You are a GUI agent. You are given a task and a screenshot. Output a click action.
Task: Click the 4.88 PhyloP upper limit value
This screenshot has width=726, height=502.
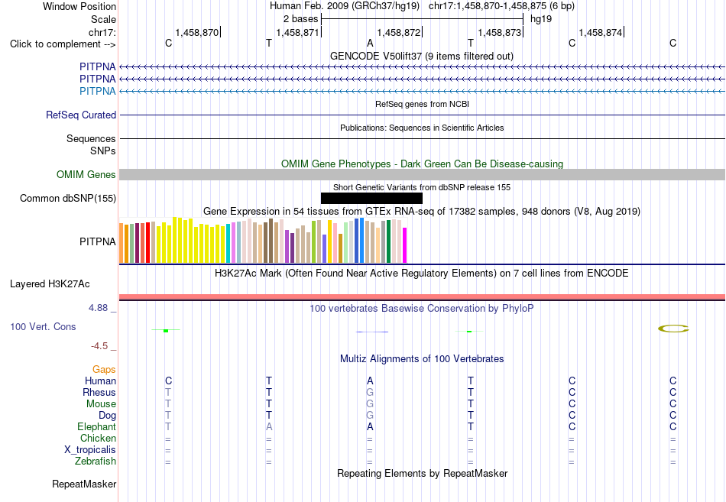pos(98,308)
